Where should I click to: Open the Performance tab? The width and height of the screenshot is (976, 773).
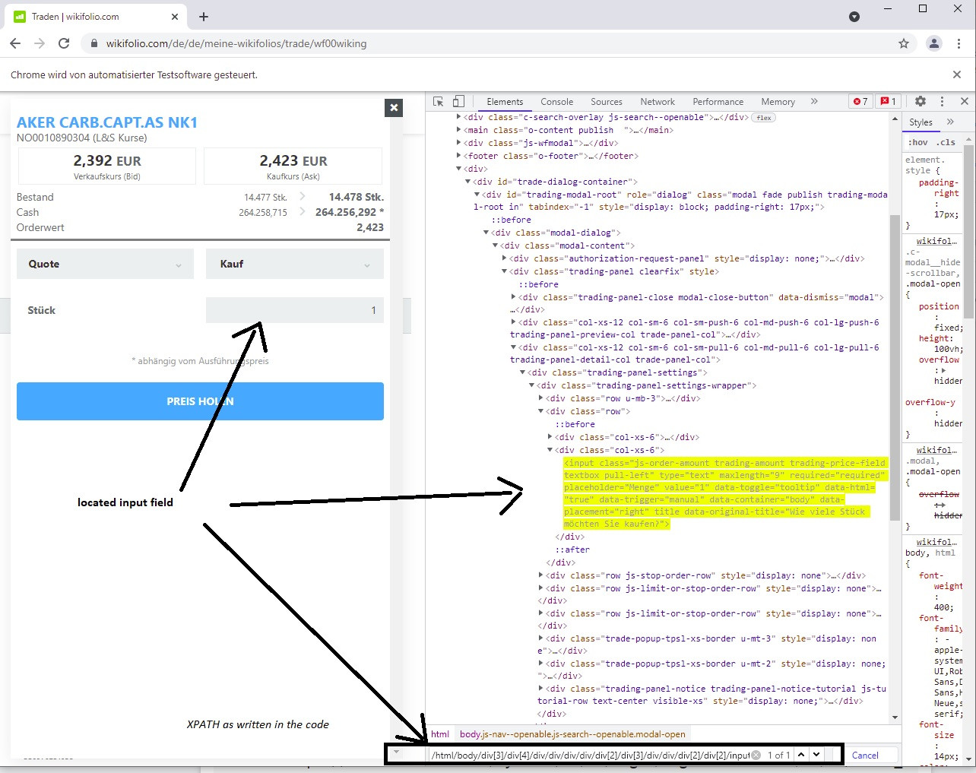[718, 101]
